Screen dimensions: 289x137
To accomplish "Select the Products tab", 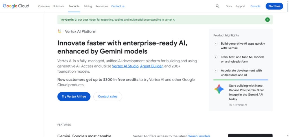I will 74,6.
